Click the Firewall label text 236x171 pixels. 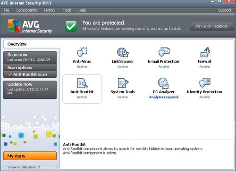[x=204, y=61]
